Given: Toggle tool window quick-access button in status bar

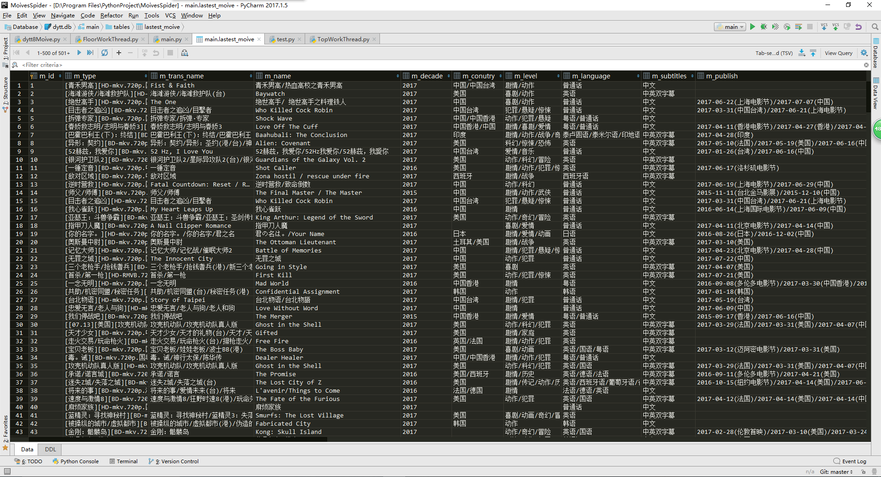Looking at the screenshot, I should pyautogui.click(x=7, y=472).
